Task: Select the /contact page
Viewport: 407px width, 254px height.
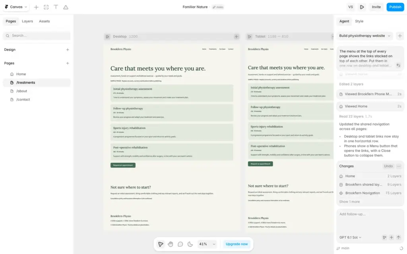Action: [37, 100]
